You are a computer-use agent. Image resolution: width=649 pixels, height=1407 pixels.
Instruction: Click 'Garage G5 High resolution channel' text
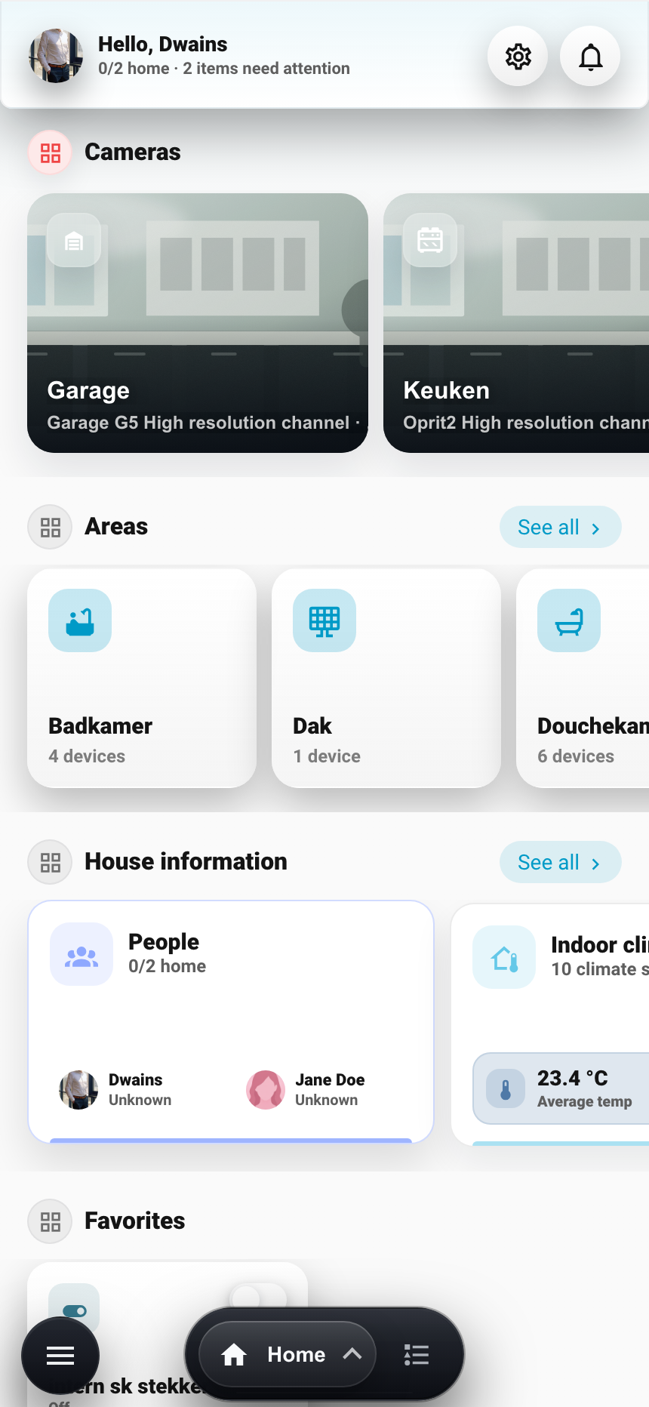pyautogui.click(x=198, y=423)
